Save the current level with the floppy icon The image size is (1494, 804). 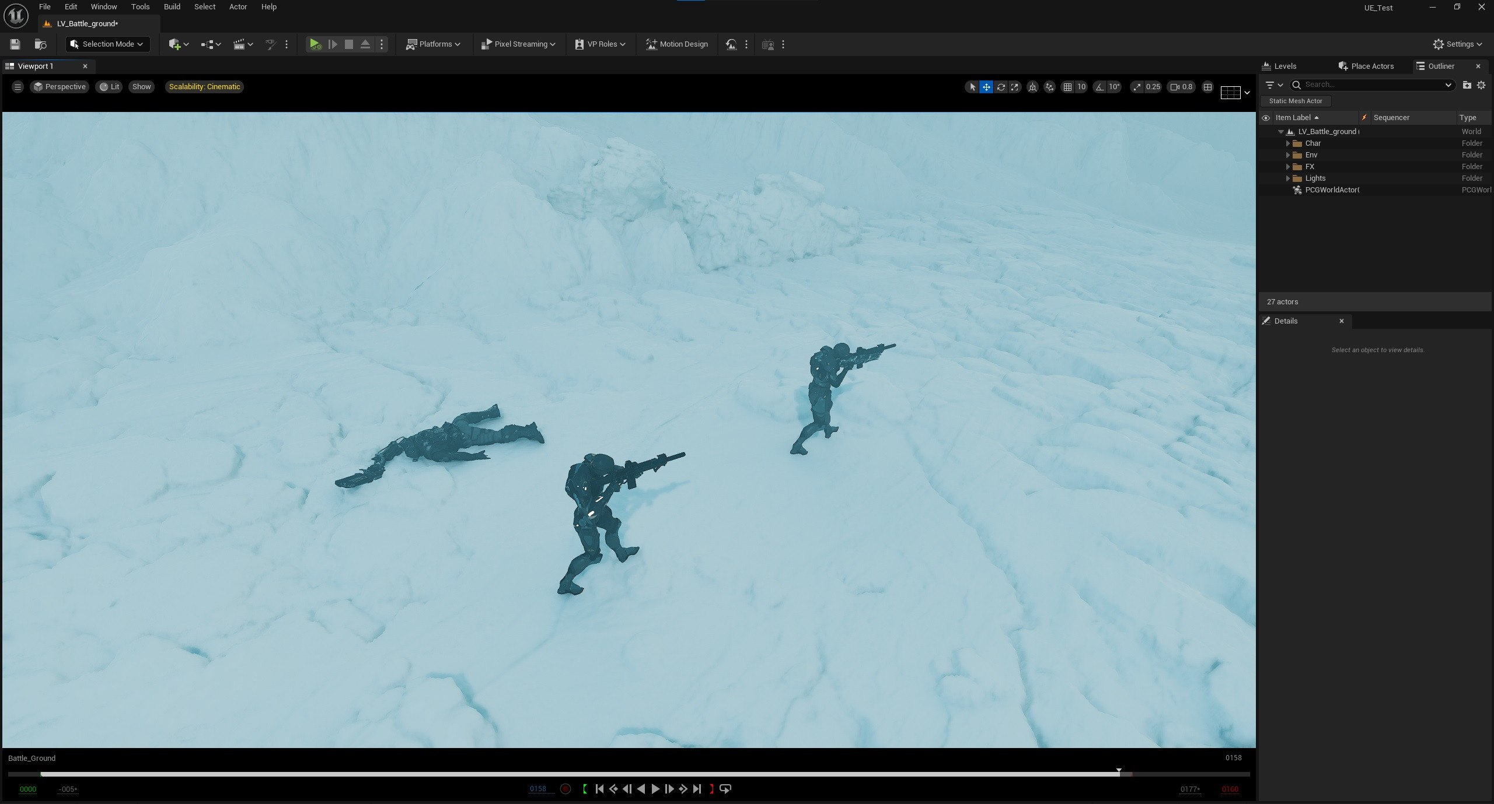click(15, 44)
